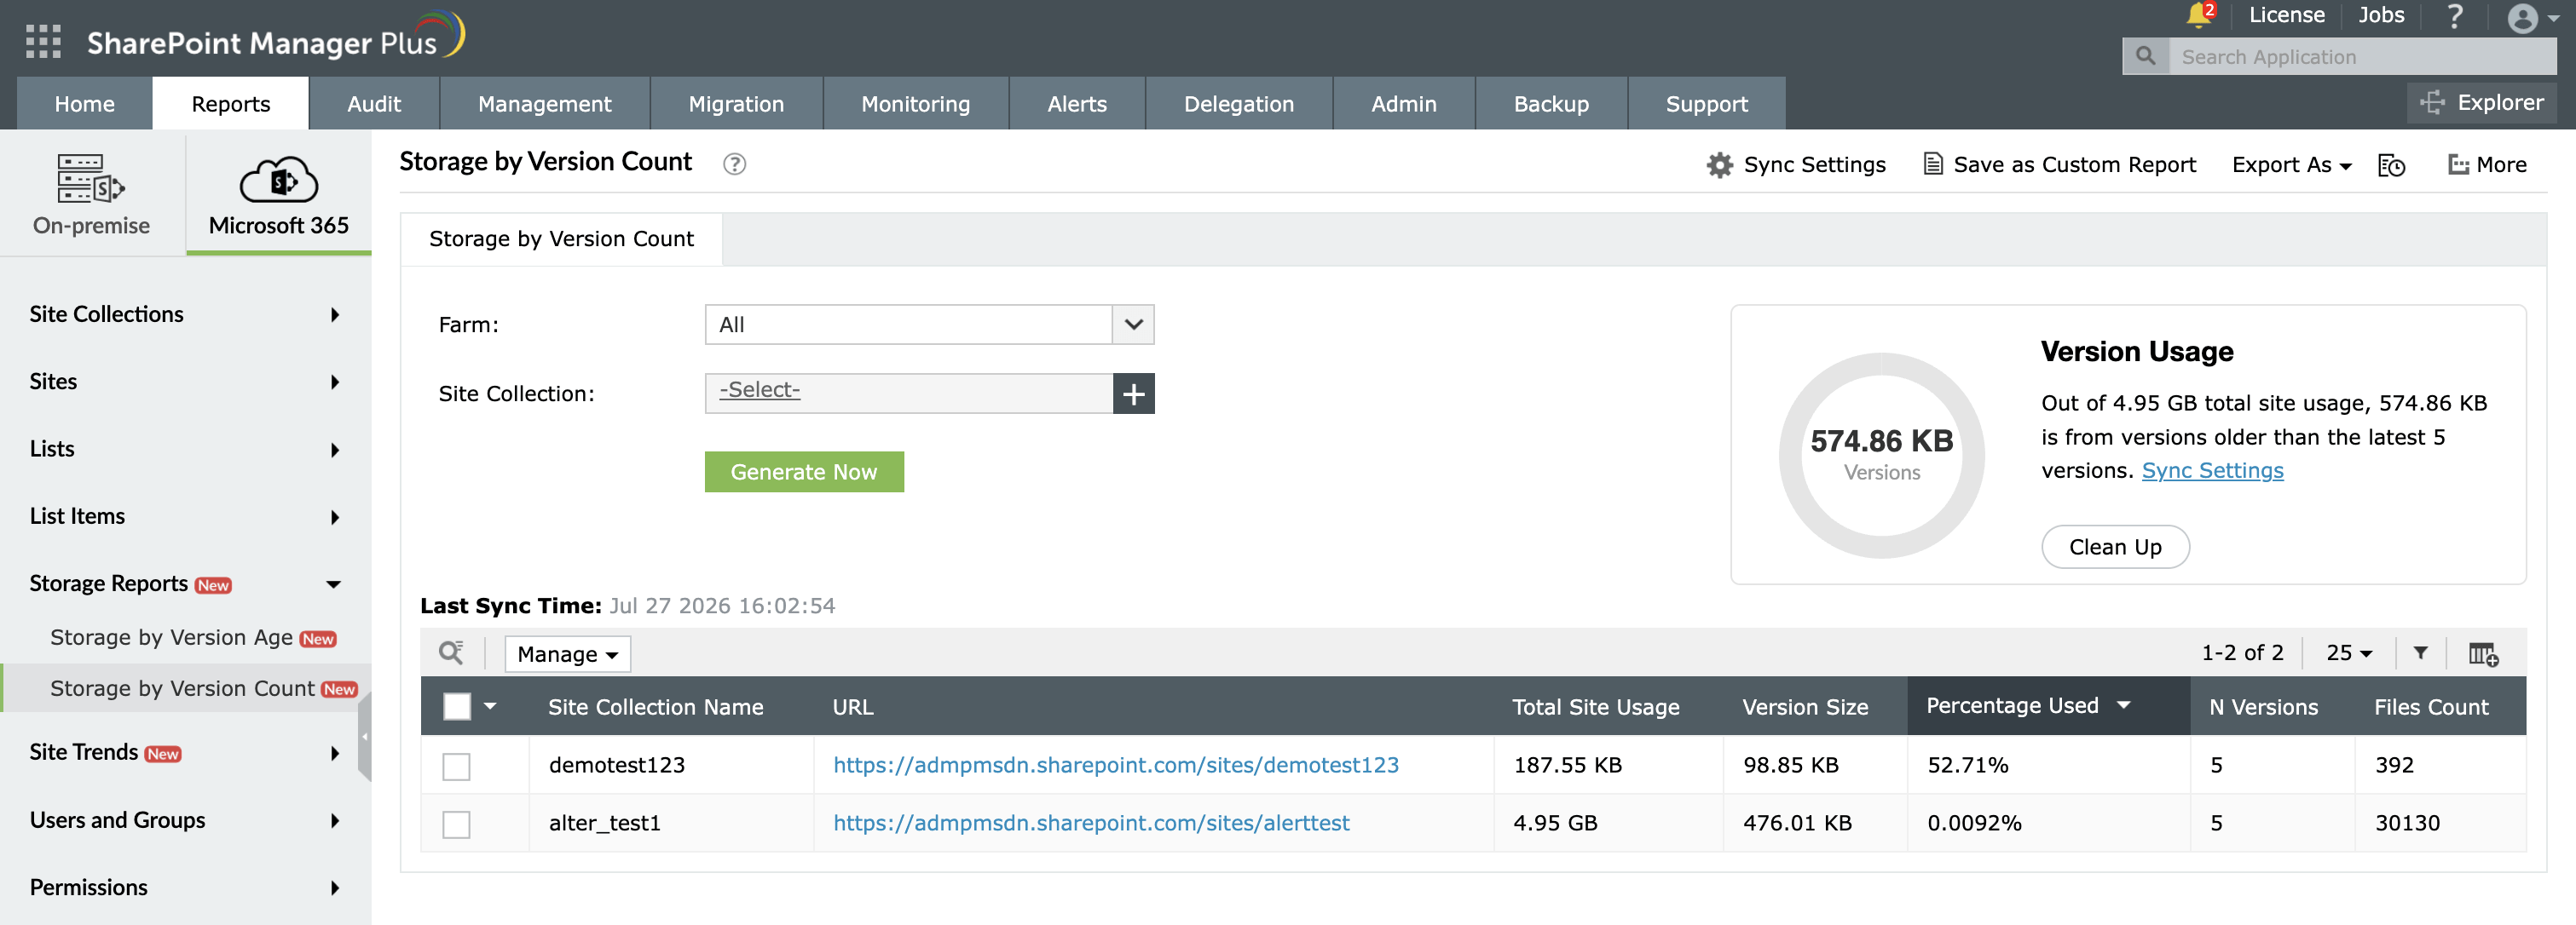Image resolution: width=2576 pixels, height=925 pixels.
Task: Open notifications bell icon
Action: (2198, 15)
